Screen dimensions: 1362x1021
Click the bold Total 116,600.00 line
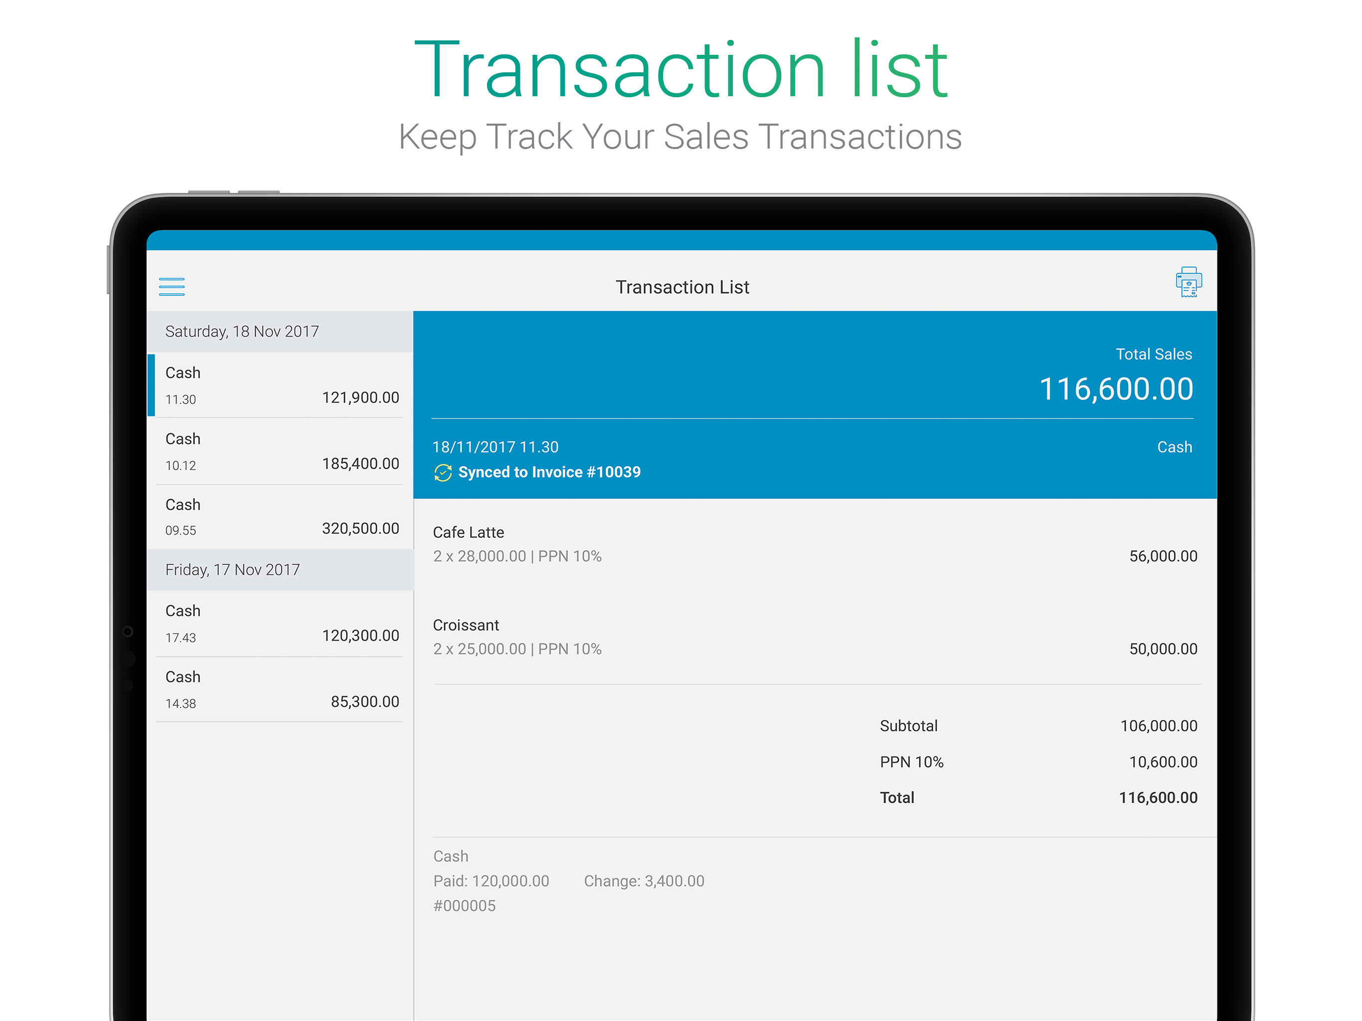tap(1038, 798)
